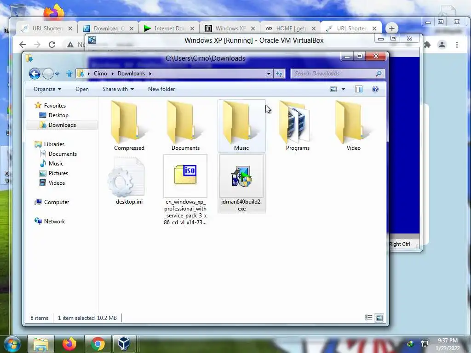
Task: Open Chrome extensions puzzle icon
Action: tap(427, 45)
